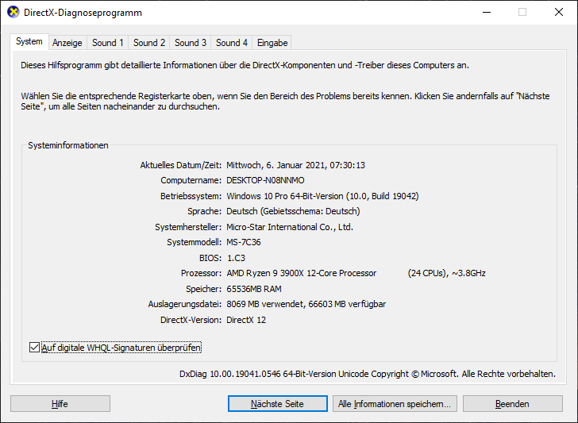
Task: Click the language value Deutsch (Gebietsschema: Deutsch)
Action: [x=293, y=211]
